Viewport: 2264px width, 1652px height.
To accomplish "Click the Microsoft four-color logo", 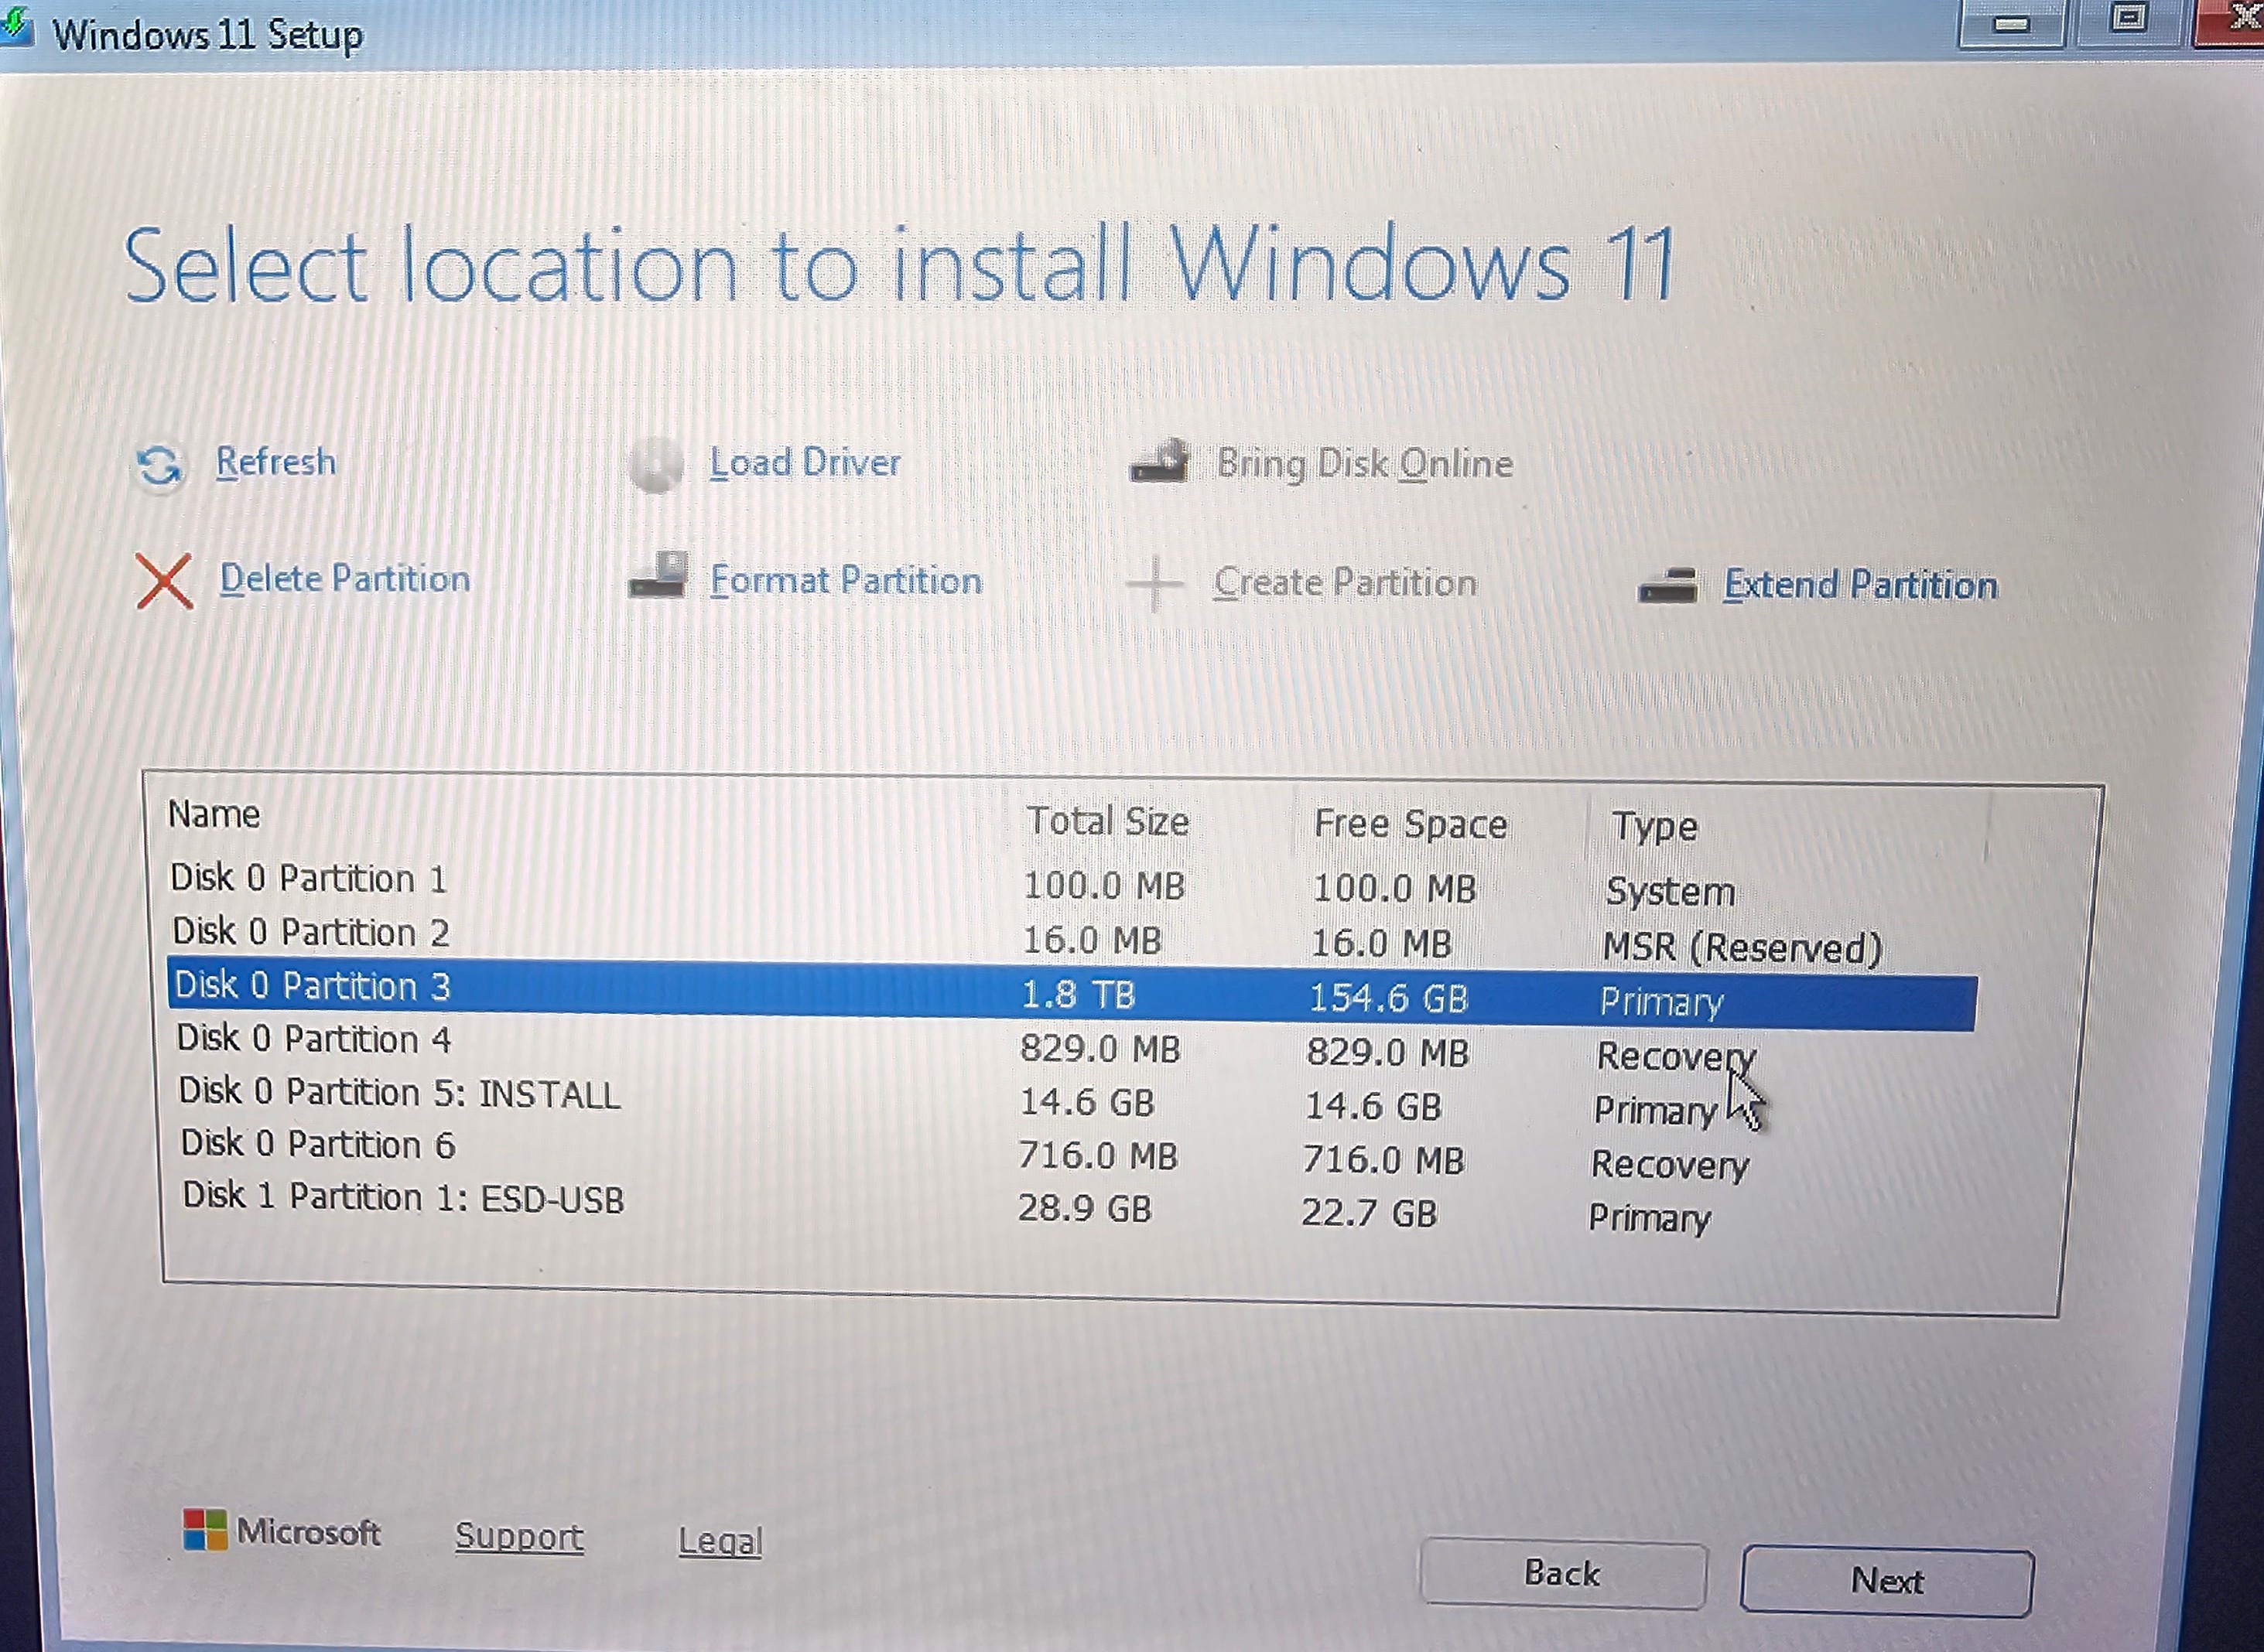I will (205, 1530).
